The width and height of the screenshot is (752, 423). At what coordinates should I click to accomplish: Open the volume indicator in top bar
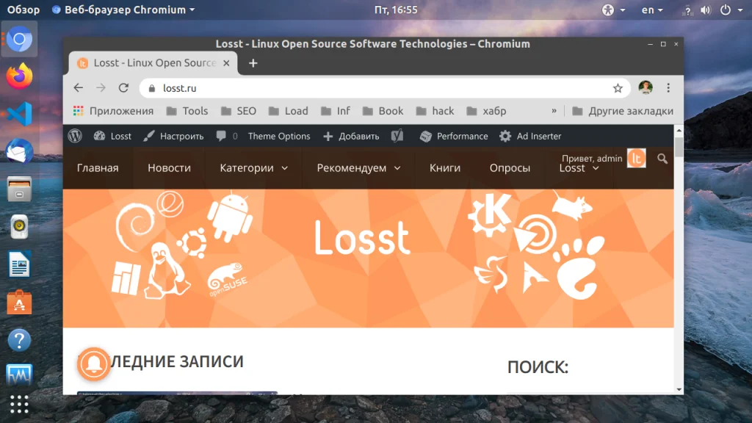(x=706, y=10)
